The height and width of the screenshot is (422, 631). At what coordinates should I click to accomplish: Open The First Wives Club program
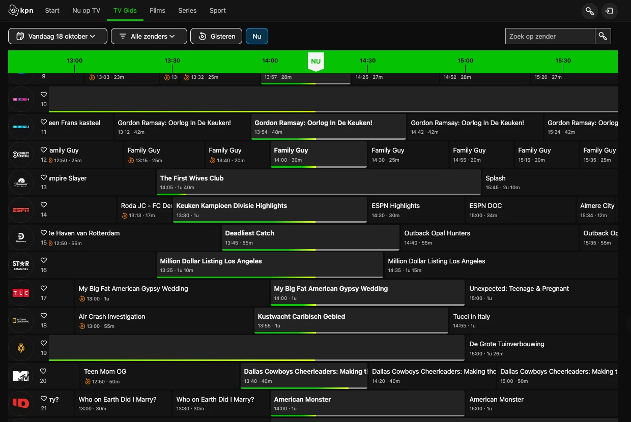[x=319, y=183]
